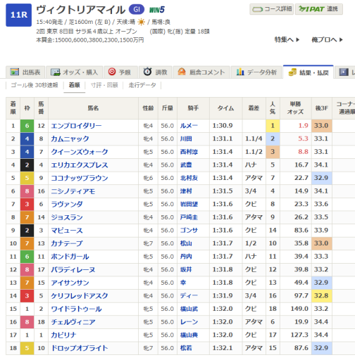The image size is (355, 360).
Task: Open jockey 川田 profile link
Action: [186, 139]
